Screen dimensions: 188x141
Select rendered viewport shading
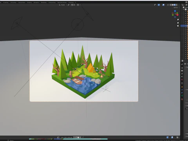[x=177, y=5]
